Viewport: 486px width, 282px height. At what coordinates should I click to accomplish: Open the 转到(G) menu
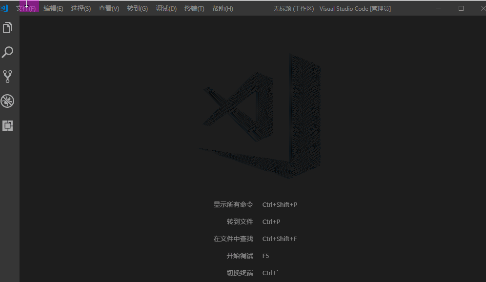pyautogui.click(x=137, y=8)
